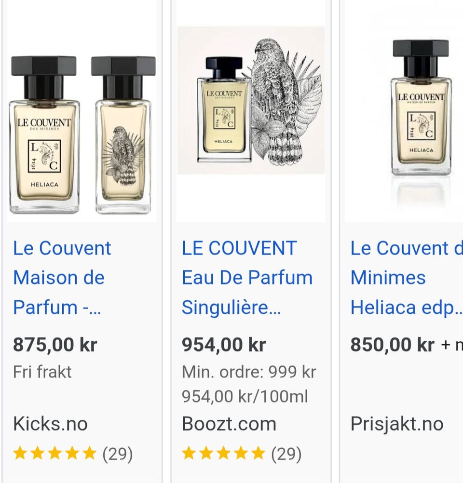Open 'Le Couvent d... Minimes Heliaca edp' link

[x=405, y=278]
